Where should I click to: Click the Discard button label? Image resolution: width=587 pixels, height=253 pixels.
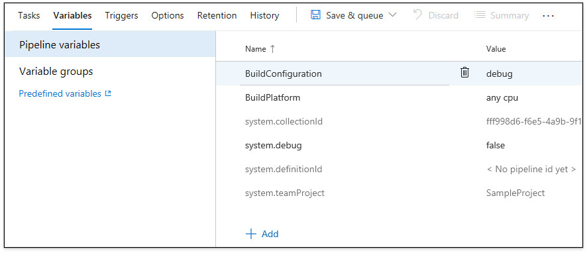(x=443, y=15)
